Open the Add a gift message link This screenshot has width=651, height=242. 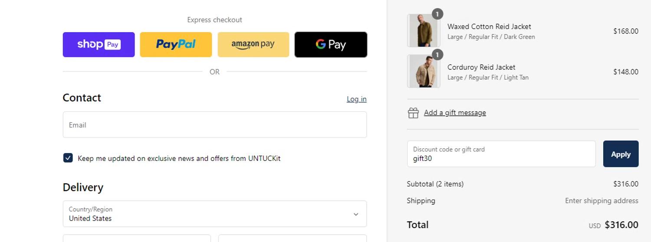(x=455, y=113)
